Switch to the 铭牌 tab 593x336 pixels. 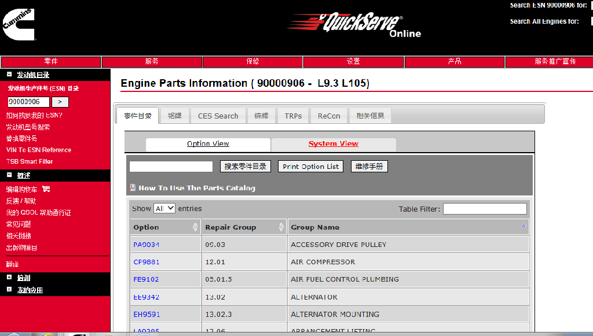pyautogui.click(x=175, y=116)
